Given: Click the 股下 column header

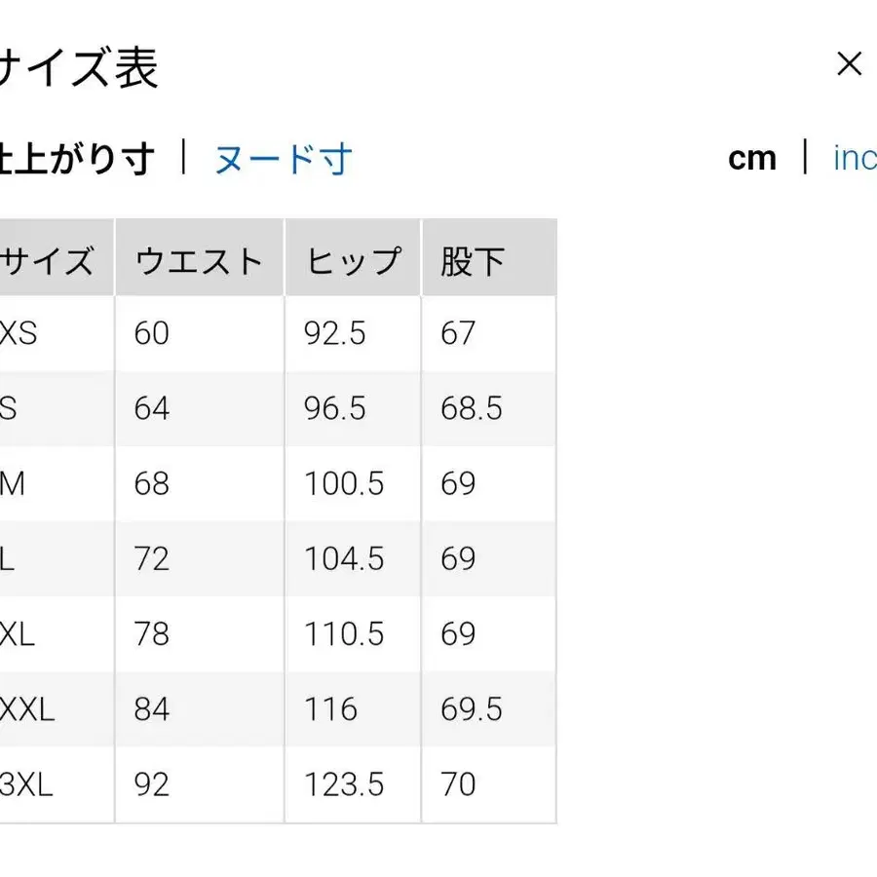Looking at the screenshot, I should click(474, 258).
